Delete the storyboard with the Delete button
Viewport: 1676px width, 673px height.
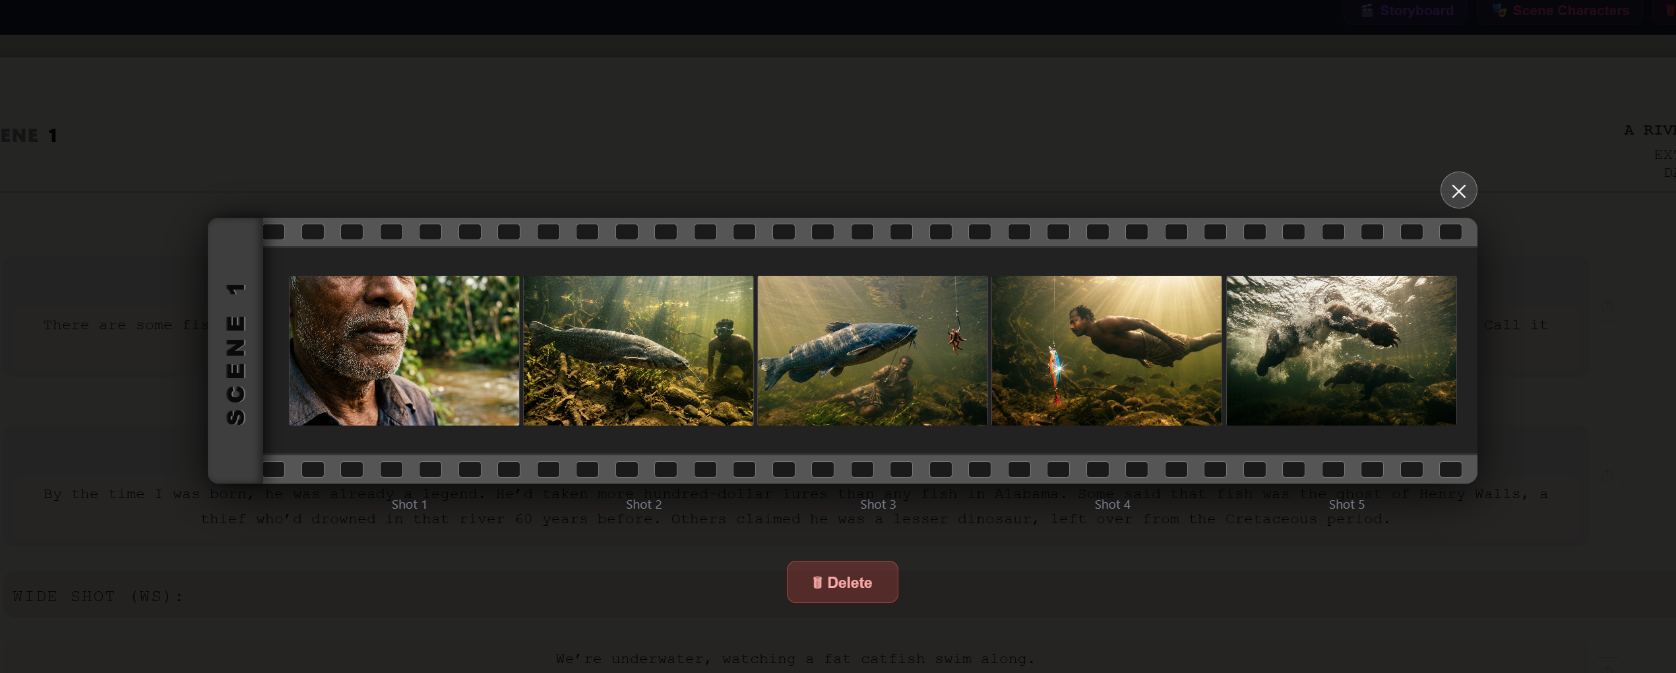[x=842, y=582]
